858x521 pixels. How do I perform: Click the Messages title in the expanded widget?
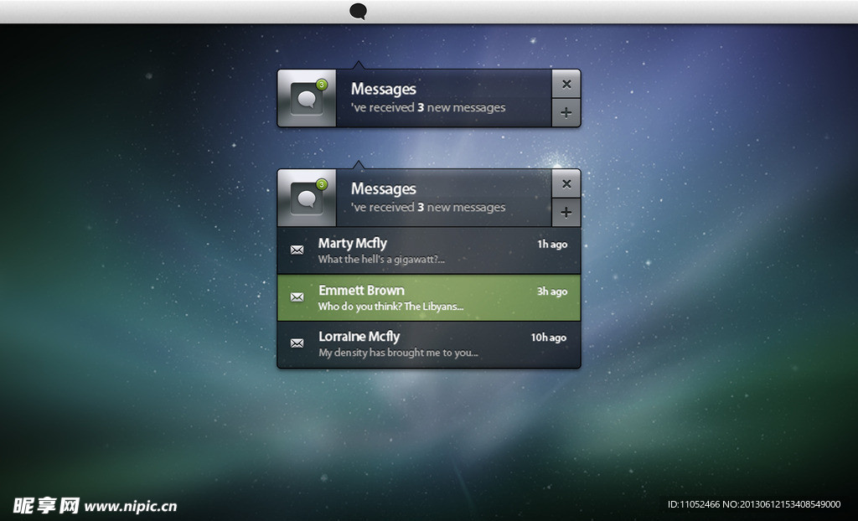pyautogui.click(x=383, y=188)
